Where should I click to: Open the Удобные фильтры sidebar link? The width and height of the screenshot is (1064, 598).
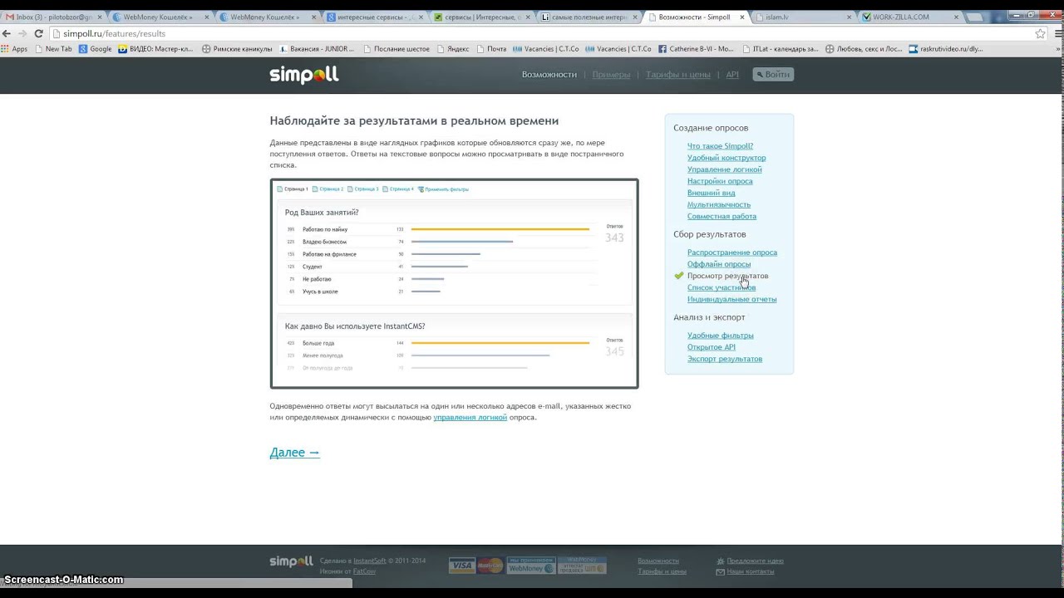(721, 336)
